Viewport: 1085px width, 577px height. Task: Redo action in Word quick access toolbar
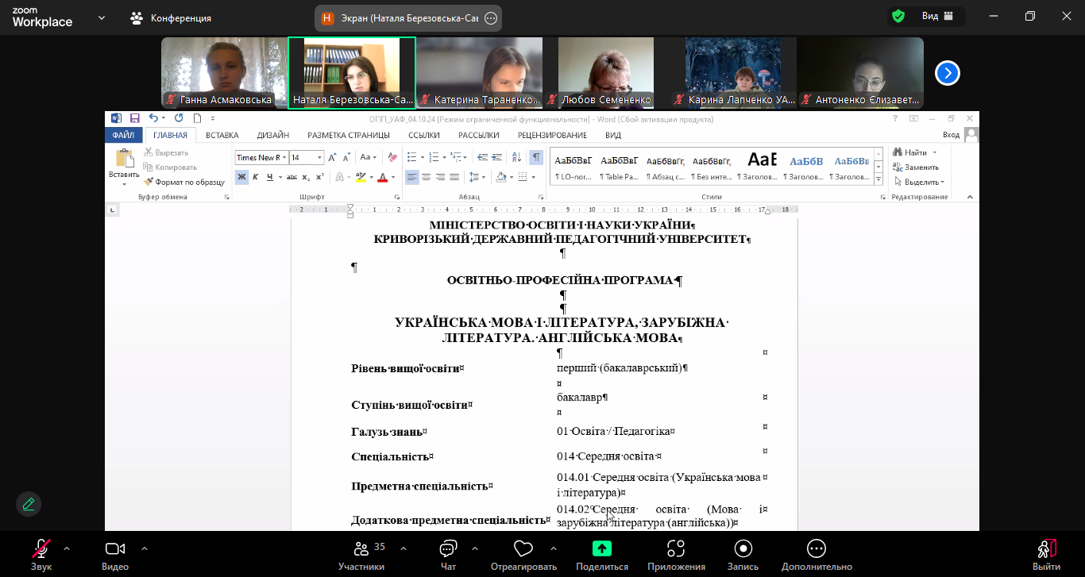(x=178, y=118)
